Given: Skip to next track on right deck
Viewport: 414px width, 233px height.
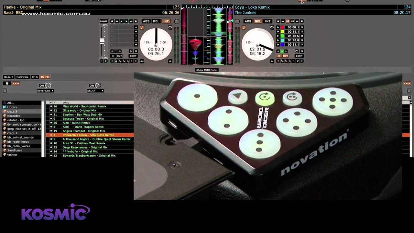Looking at the screenshot, I should tap(302, 21).
